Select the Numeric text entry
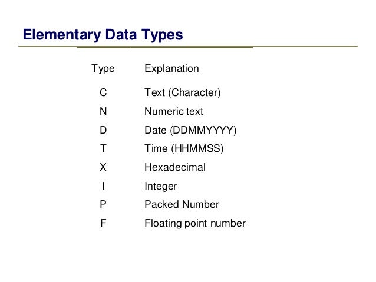This screenshot has height=282, width=376. (x=174, y=111)
